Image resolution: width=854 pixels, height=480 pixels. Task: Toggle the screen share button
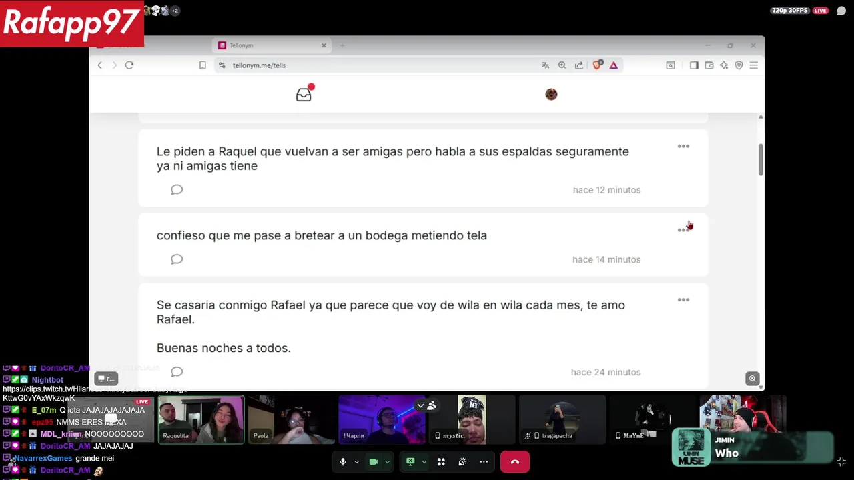coord(410,462)
